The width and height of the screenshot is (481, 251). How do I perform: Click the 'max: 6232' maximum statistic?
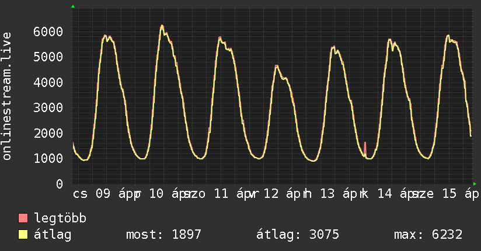click(428, 235)
